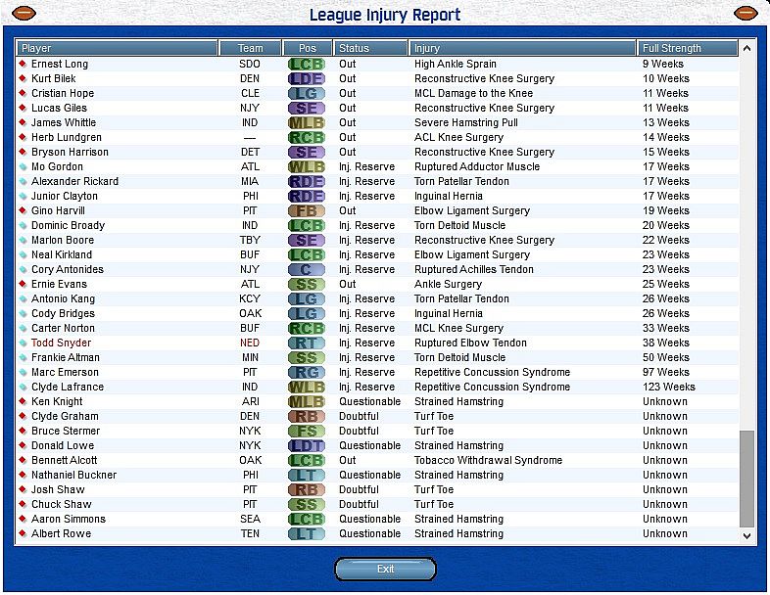This screenshot has width=770, height=595.
Task: Select player Frankie Altman
Action: [66, 357]
